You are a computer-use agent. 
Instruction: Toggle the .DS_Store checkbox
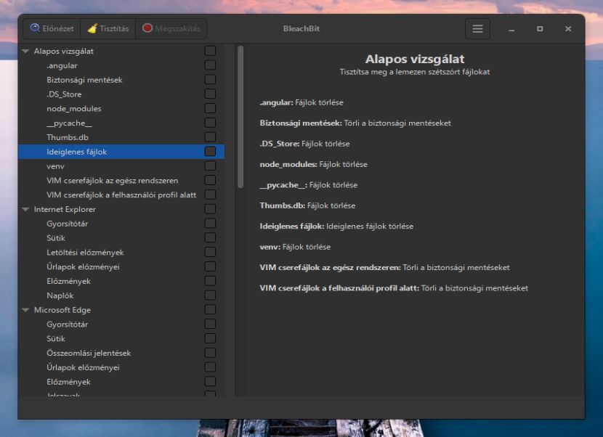210,94
